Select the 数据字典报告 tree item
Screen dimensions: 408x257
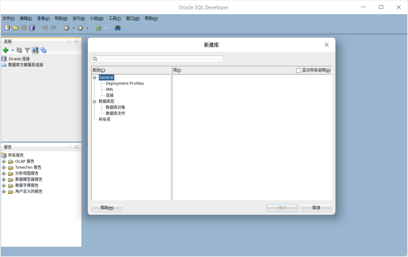tap(27, 186)
